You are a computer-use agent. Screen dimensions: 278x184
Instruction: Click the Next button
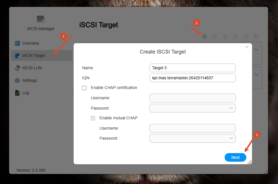(x=235, y=157)
